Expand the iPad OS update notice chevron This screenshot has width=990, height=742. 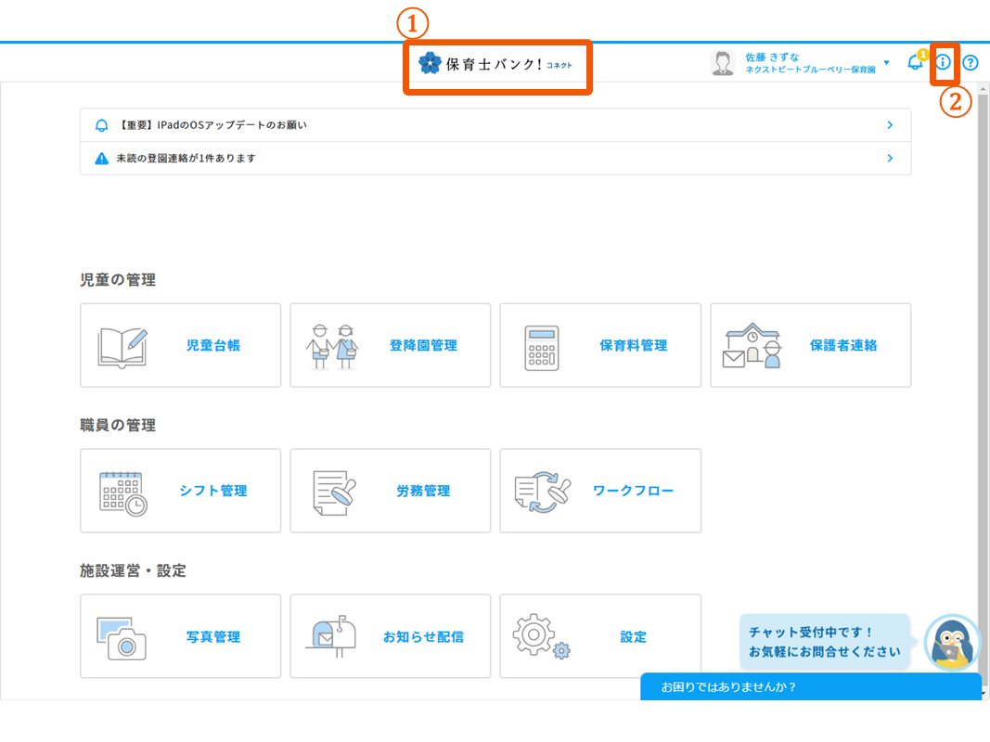889,124
